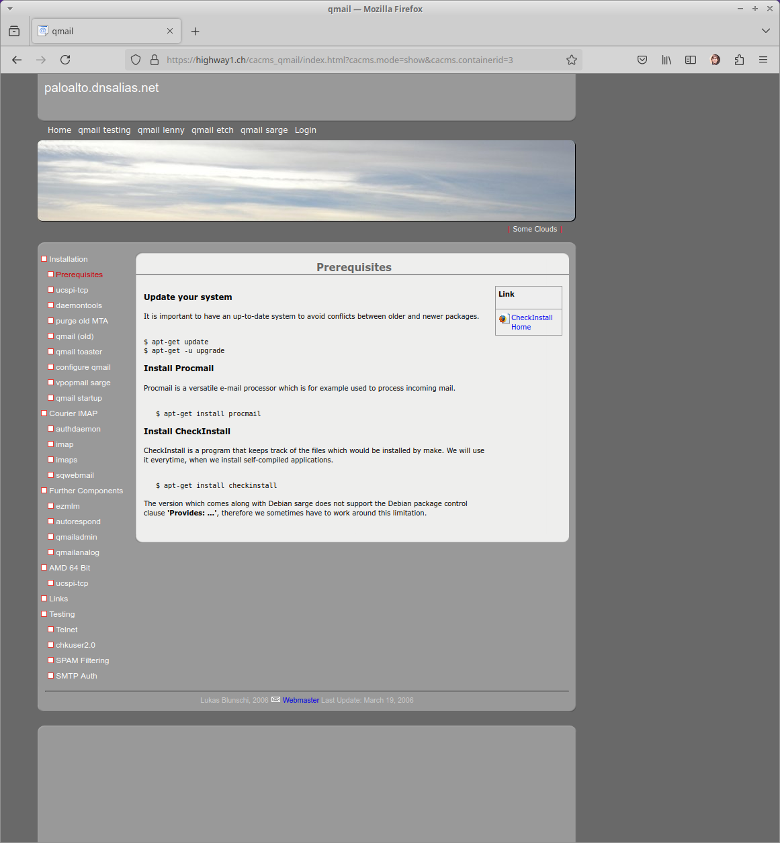Open a new tab with plus
Image resolution: width=780 pixels, height=843 pixels.
[x=195, y=31]
